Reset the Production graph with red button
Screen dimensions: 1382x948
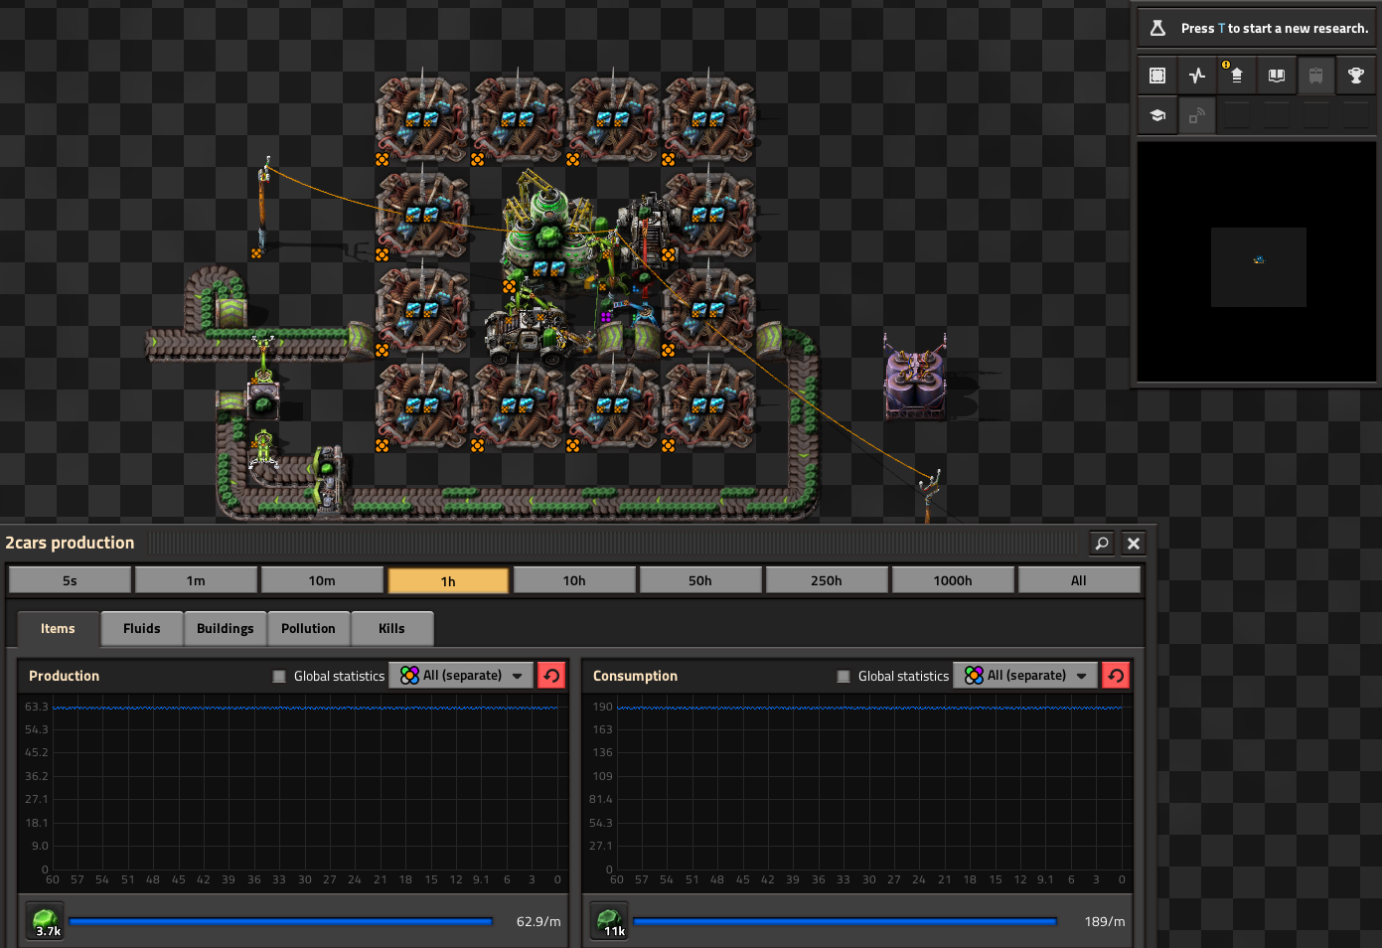(x=550, y=676)
